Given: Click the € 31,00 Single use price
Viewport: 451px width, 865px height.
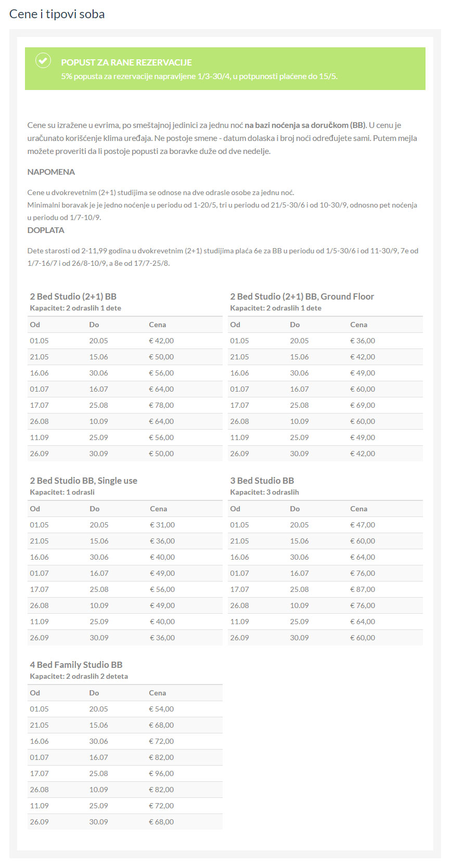Looking at the screenshot, I should pos(162,525).
